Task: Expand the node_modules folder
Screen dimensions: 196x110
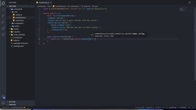Action: tap(21, 35)
